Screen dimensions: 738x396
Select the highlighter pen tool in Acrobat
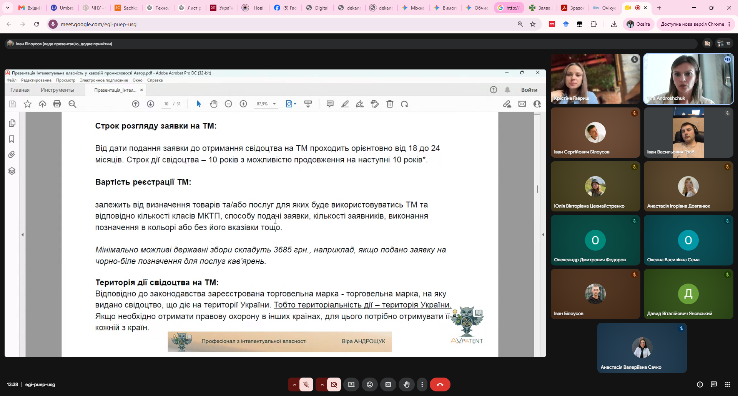click(x=345, y=104)
